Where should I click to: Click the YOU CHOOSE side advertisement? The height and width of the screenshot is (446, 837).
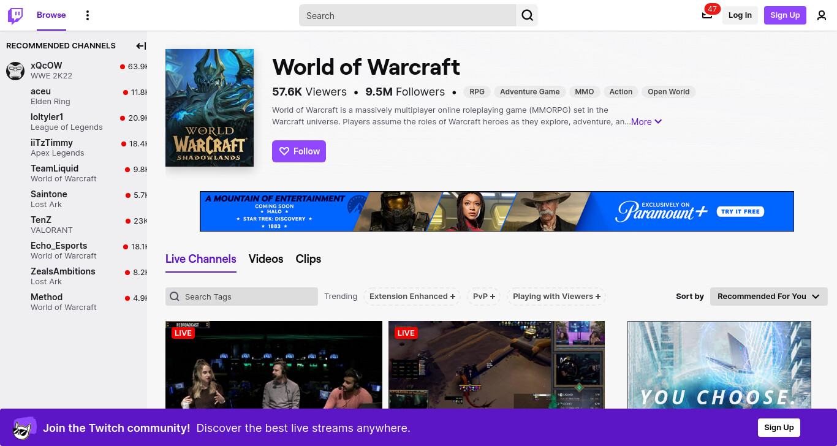tap(719, 365)
